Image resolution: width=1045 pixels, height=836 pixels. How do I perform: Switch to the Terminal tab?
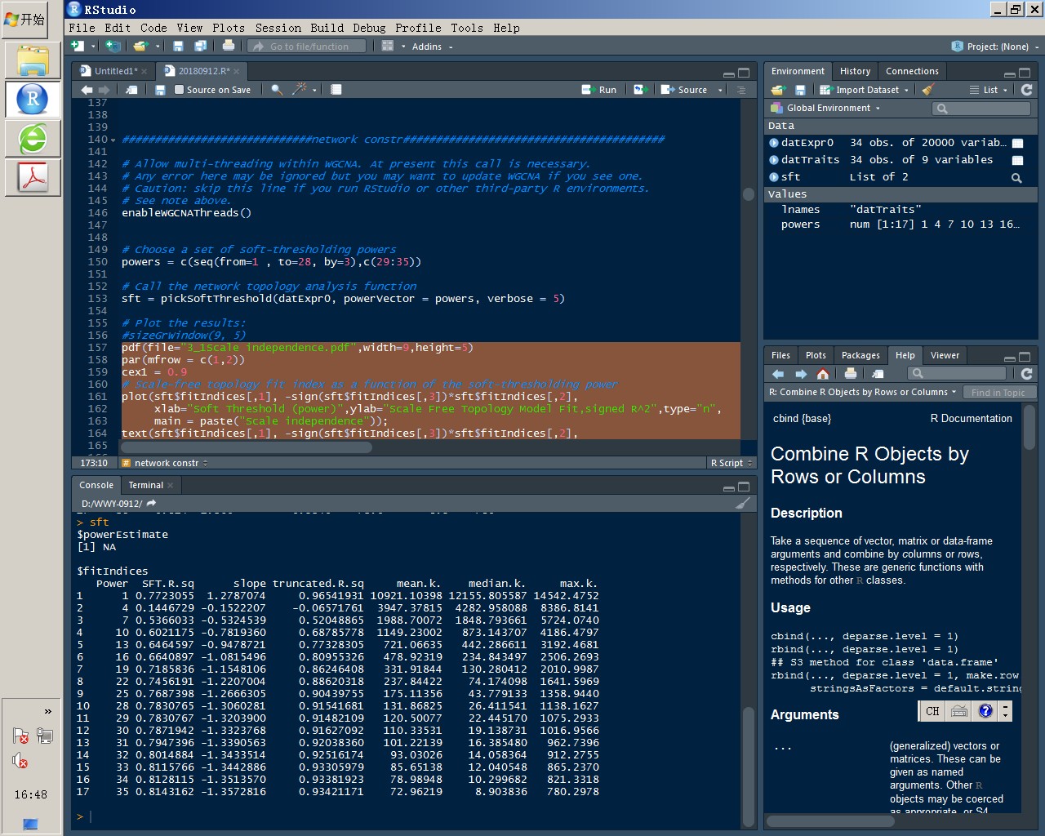coord(145,485)
